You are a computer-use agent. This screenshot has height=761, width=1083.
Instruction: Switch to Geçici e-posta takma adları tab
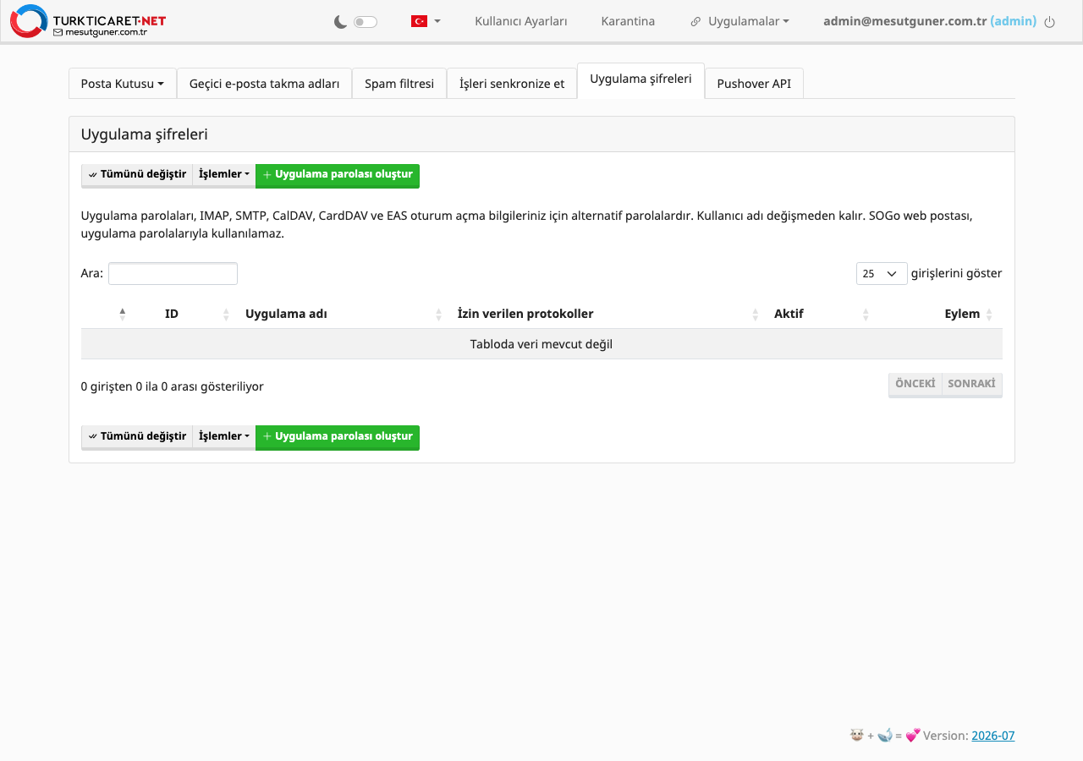click(264, 84)
